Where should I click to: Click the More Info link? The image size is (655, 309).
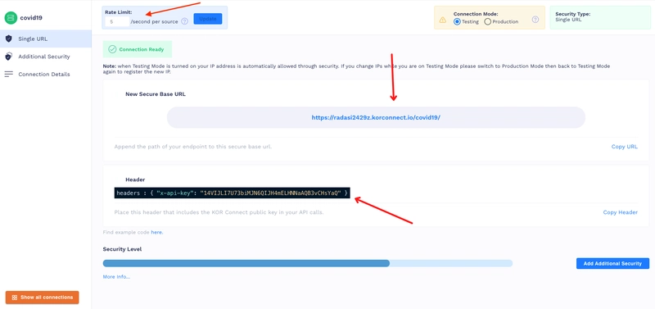[116, 277]
